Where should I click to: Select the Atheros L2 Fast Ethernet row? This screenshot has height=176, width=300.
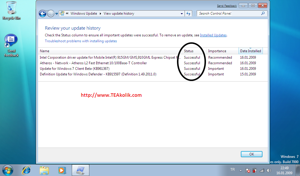pyautogui.click(x=150, y=63)
